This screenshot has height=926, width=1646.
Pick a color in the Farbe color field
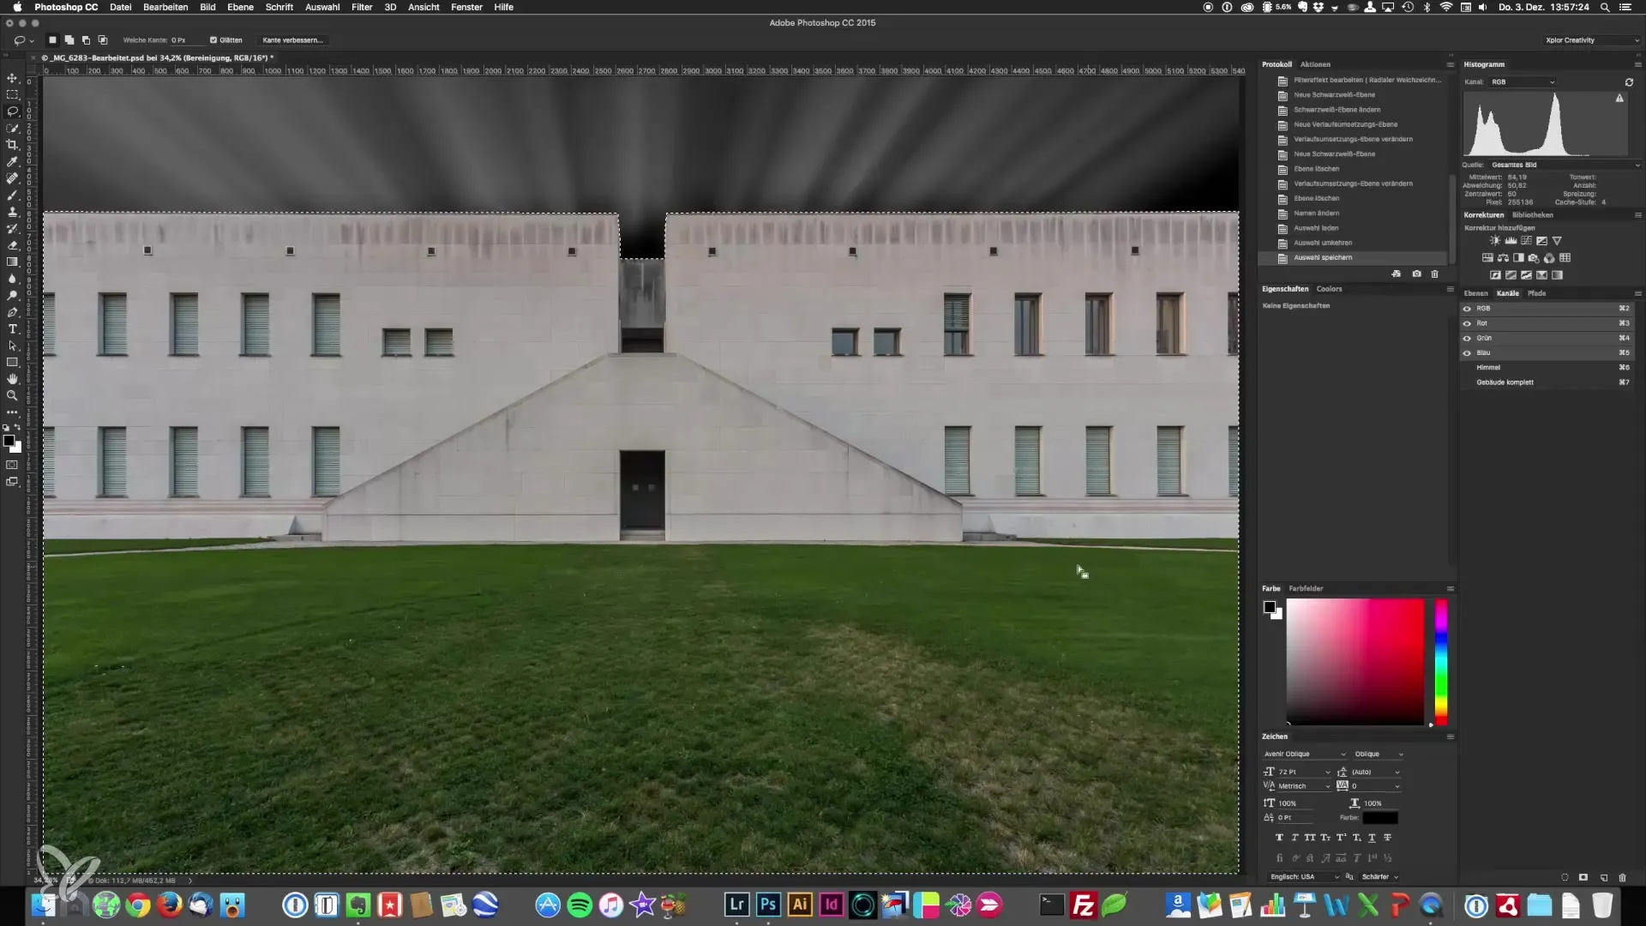[x=1355, y=662]
